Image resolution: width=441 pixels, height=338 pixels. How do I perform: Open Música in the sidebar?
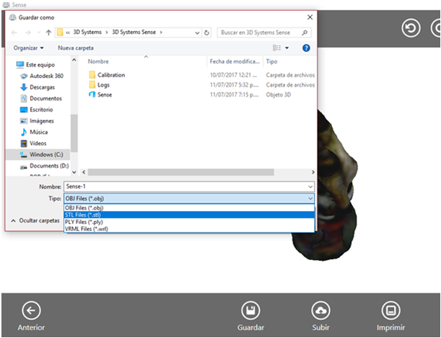34,132
